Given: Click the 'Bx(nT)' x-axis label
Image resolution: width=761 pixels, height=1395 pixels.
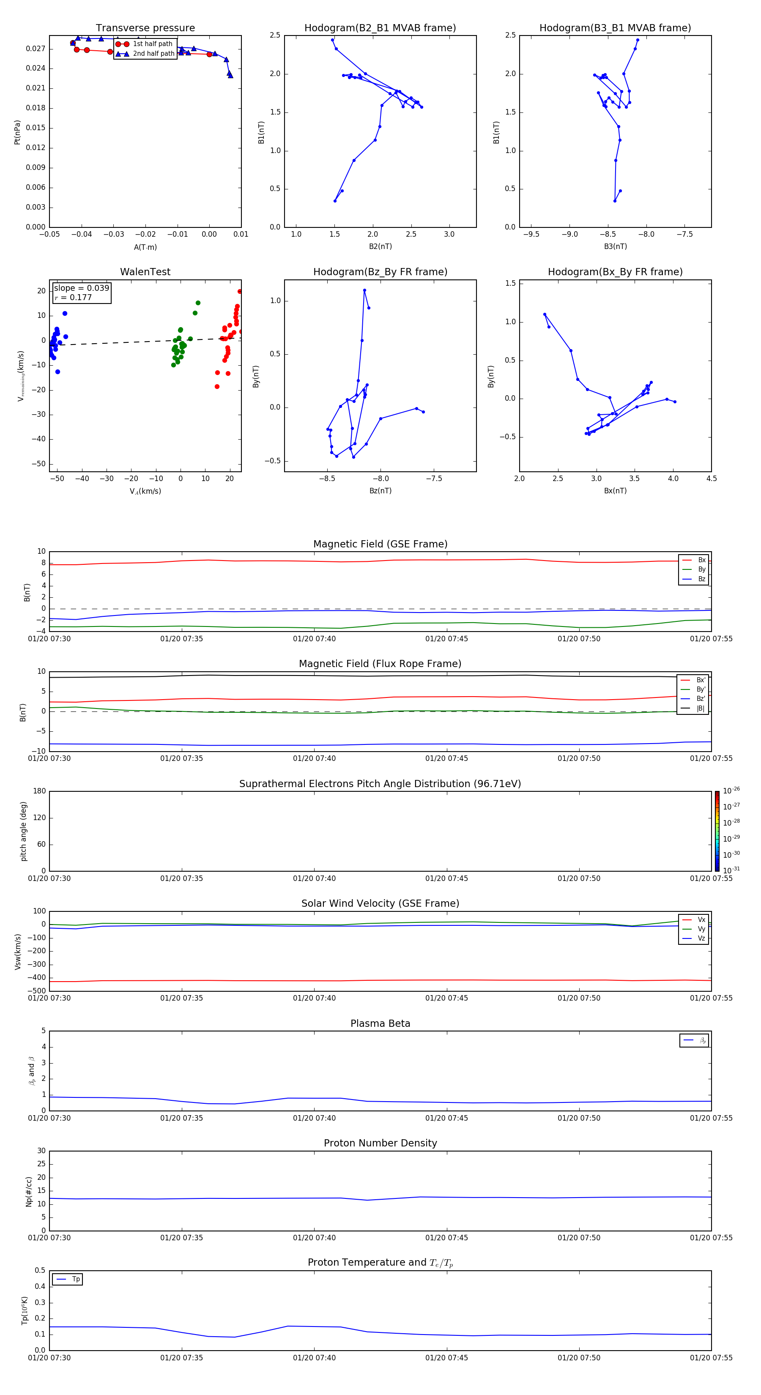Looking at the screenshot, I should point(615,491).
